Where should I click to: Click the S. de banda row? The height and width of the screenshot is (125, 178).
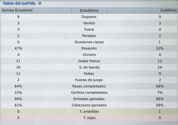tap(89, 67)
